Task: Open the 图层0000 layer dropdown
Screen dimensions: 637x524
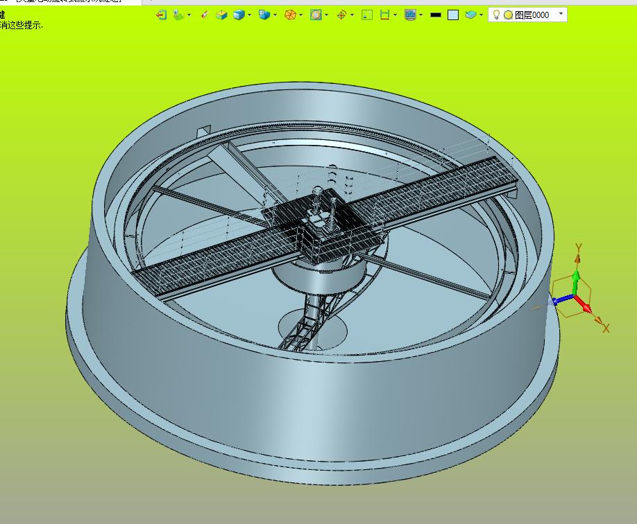Action: pyautogui.click(x=561, y=14)
